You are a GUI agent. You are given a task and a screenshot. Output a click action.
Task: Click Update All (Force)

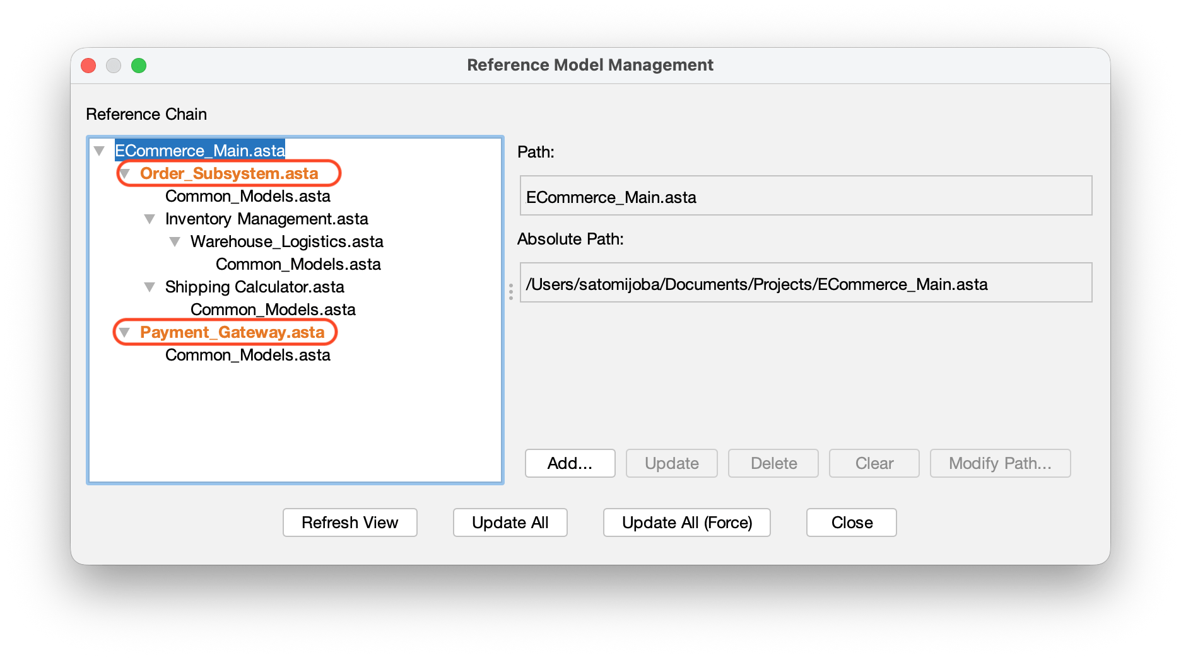(687, 522)
